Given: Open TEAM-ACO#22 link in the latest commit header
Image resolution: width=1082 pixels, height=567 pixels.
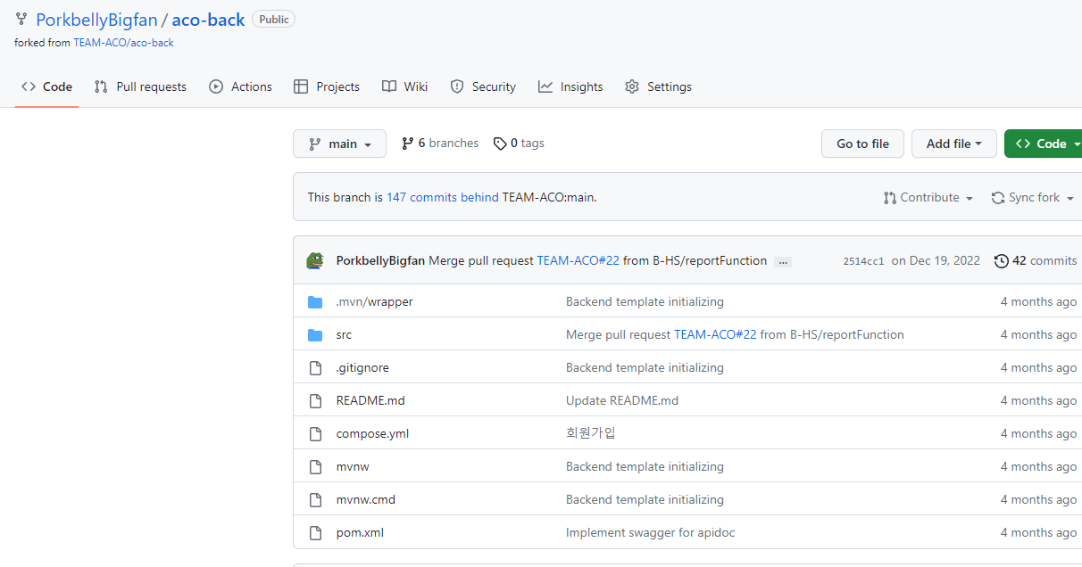Looking at the screenshot, I should 578,261.
